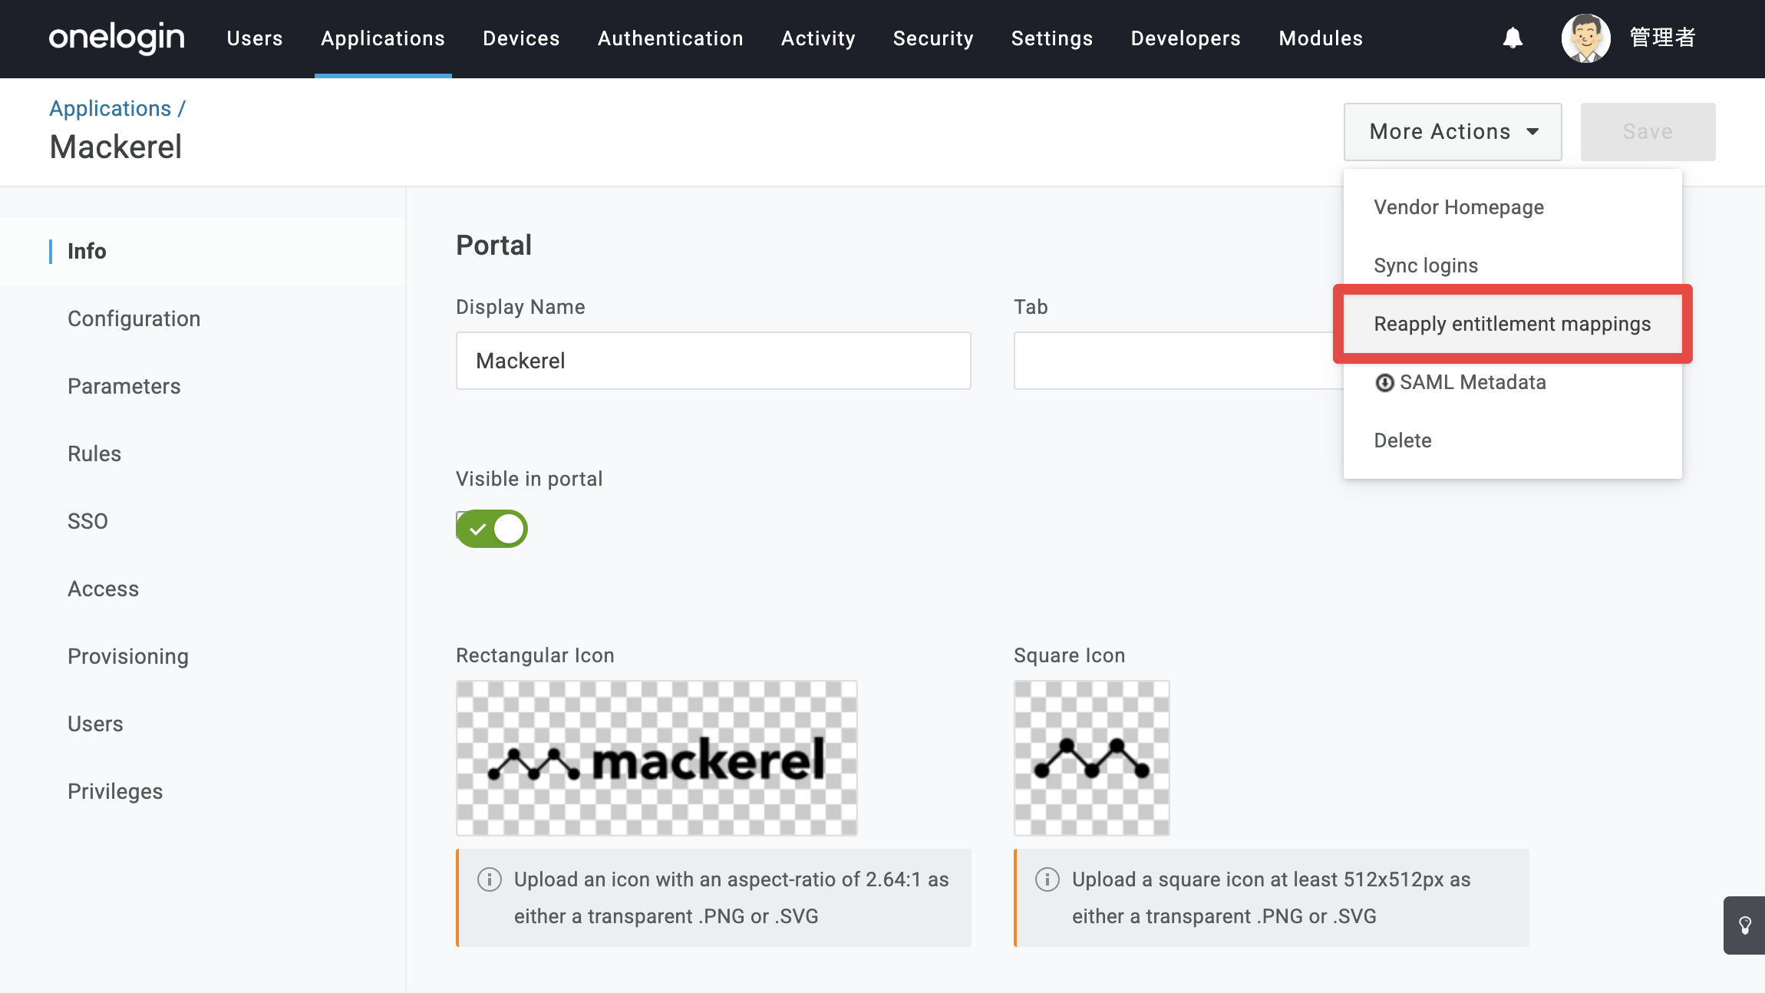Viewport: 1765px width, 993px height.
Task: Switch to the Parameters tab
Action: [203, 386]
